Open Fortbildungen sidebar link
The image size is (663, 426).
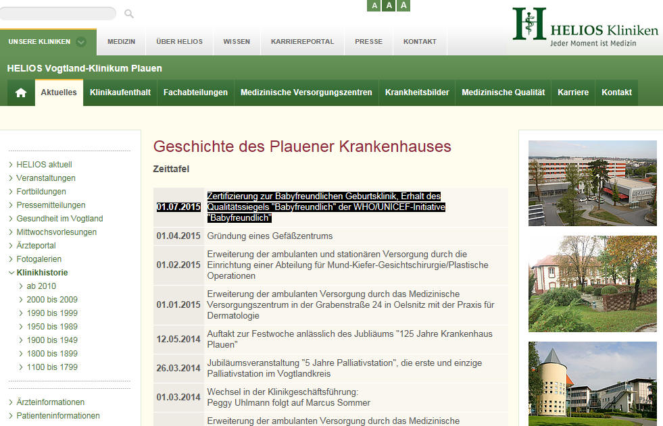(41, 192)
